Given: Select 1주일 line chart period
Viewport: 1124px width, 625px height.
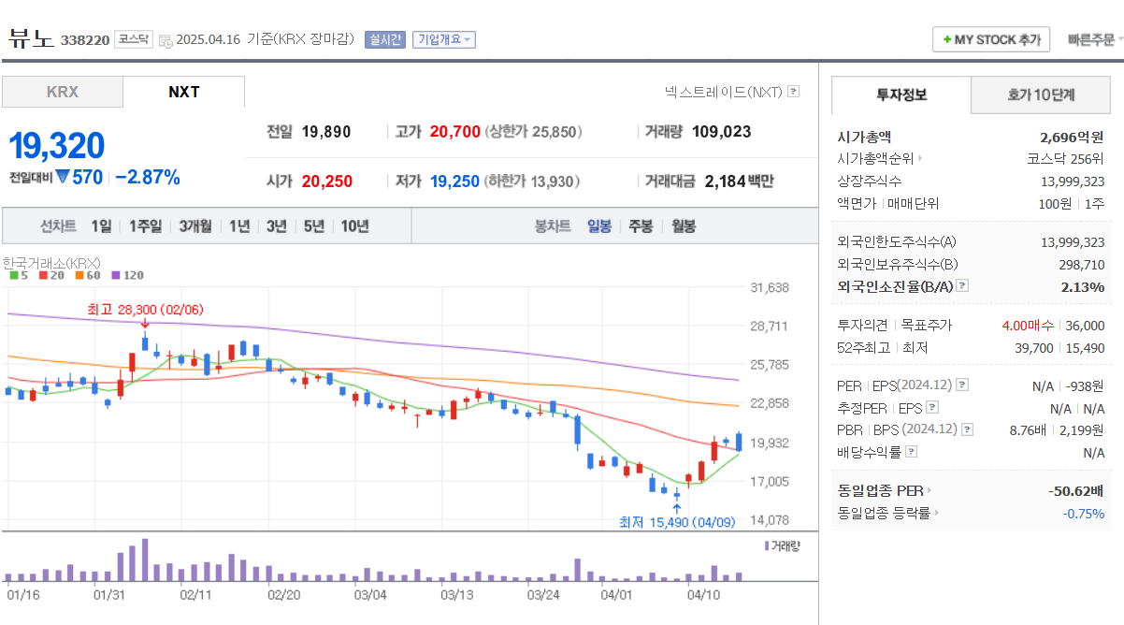Looking at the screenshot, I should [x=145, y=225].
